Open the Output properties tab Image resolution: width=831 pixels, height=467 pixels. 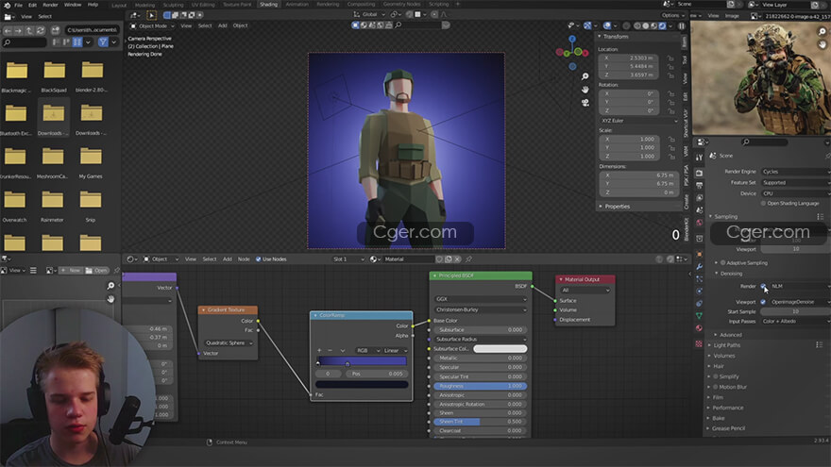699,185
